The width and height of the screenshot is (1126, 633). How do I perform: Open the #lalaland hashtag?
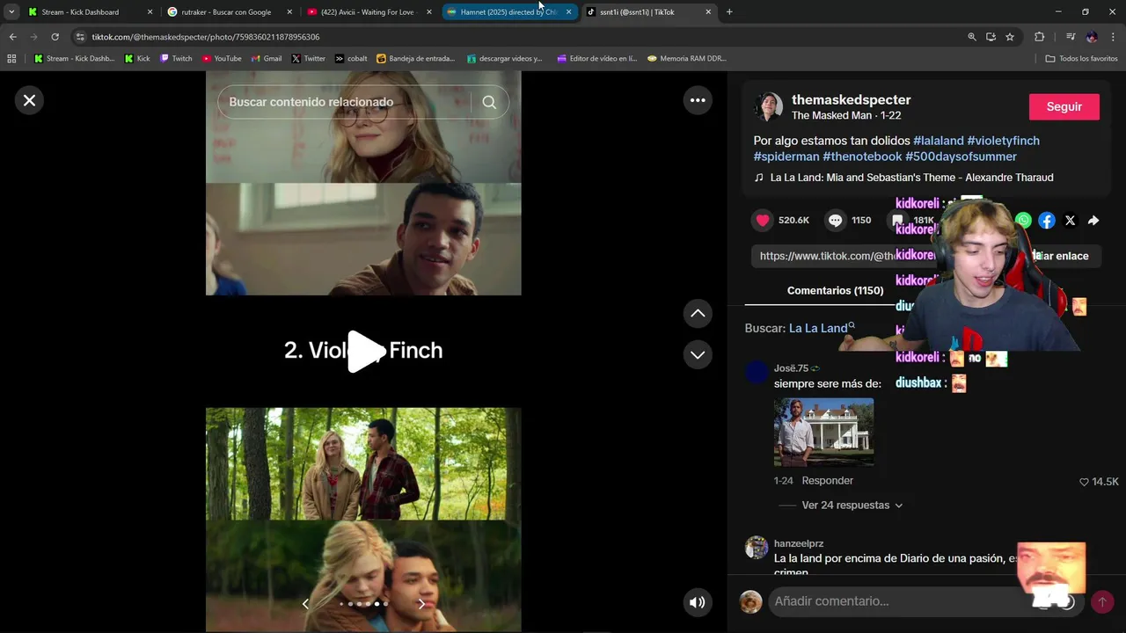pyautogui.click(x=939, y=141)
